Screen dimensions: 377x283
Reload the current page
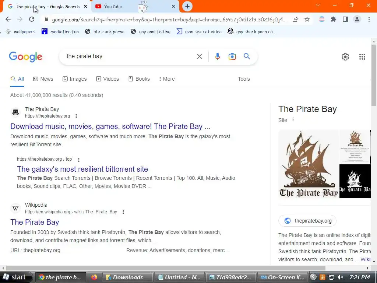click(x=32, y=19)
